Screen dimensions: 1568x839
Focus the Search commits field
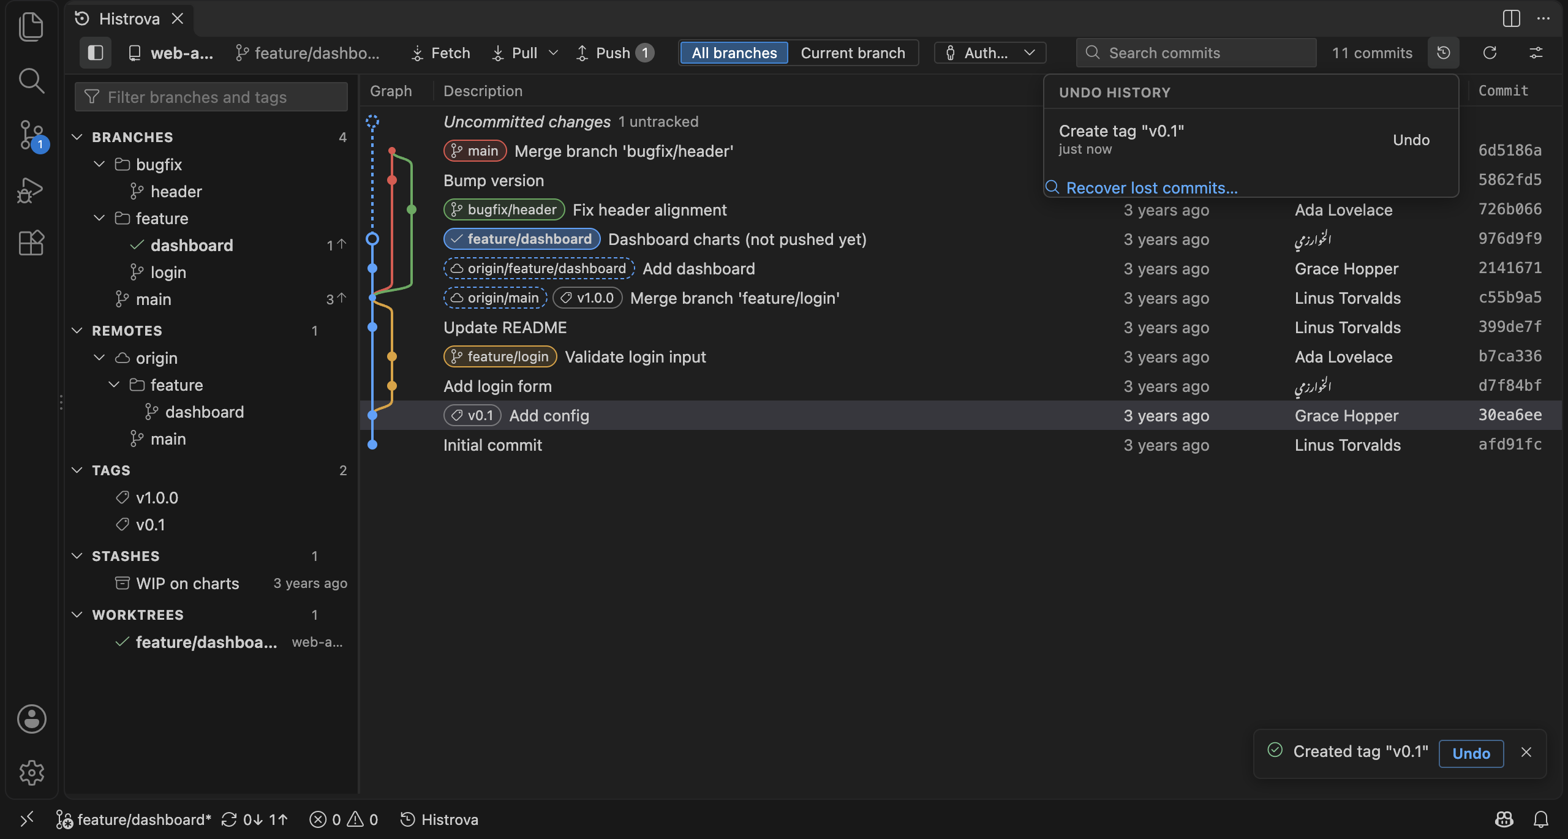pyautogui.click(x=1195, y=53)
